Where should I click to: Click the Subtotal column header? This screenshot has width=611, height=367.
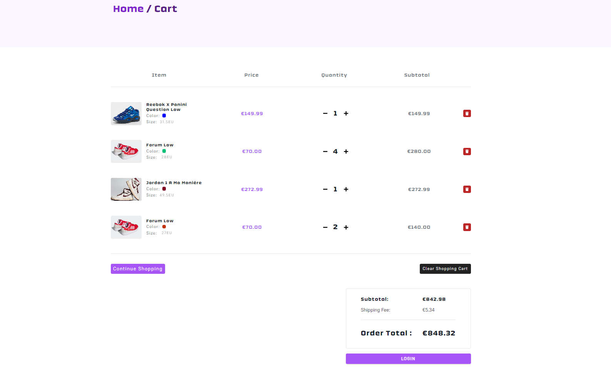click(417, 75)
